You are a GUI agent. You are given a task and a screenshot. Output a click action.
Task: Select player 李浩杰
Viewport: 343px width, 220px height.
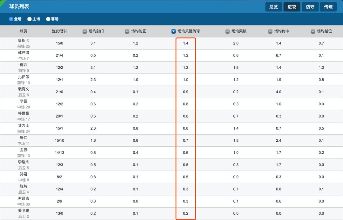click(x=24, y=162)
